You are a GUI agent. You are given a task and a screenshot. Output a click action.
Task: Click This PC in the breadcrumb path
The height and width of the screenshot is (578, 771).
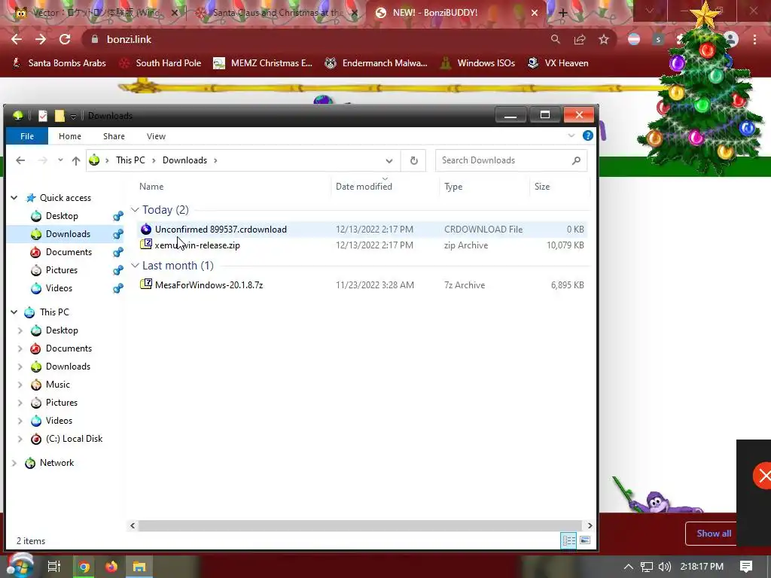click(130, 160)
